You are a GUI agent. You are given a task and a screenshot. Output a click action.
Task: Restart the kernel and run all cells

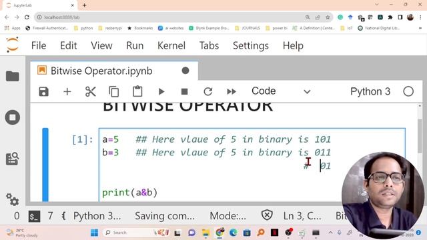pos(232,91)
